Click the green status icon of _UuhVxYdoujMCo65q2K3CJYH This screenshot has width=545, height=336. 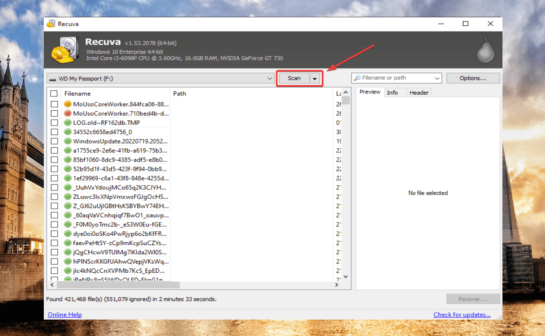(67, 187)
